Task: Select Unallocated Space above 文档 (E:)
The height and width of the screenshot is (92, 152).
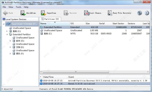Action: tap(25, 44)
